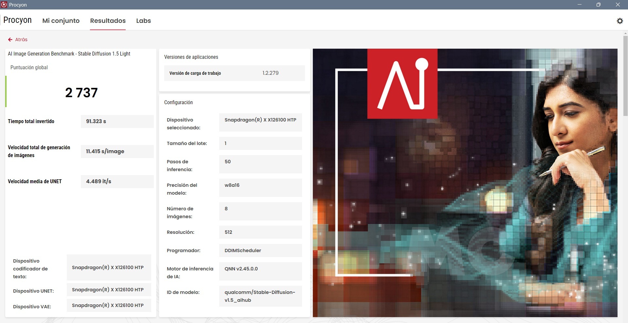The image size is (628, 323).
Task: Click the Procyon logo text
Action: (17, 20)
